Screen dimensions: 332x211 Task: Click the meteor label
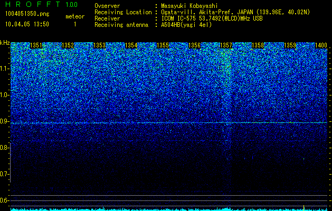coord(75,16)
